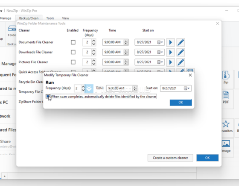Image resolution: width=239 pixels, height=186 pixels.
Task: Adjust the Documents File Cleaner time spinner
Action: pos(126,42)
